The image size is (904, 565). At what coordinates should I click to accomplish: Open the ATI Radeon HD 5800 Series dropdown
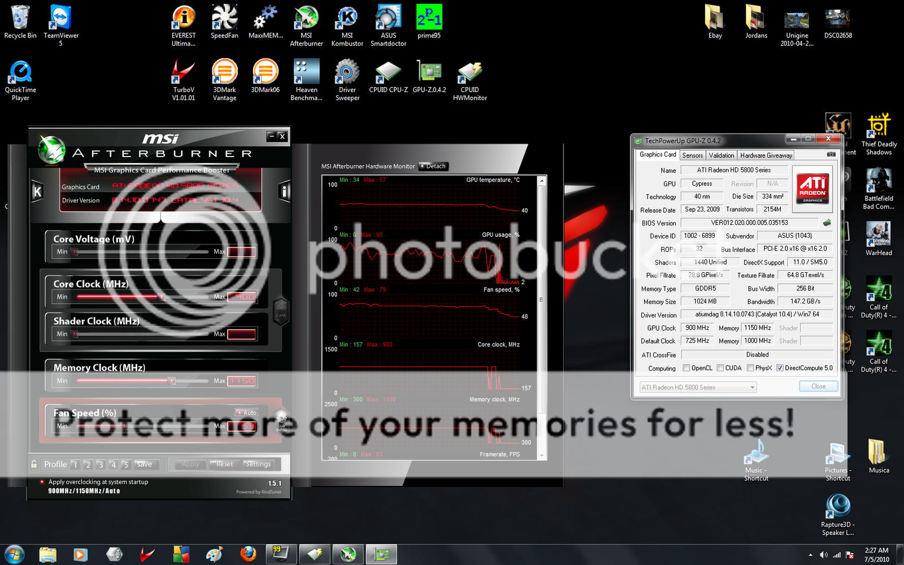pyautogui.click(x=698, y=387)
